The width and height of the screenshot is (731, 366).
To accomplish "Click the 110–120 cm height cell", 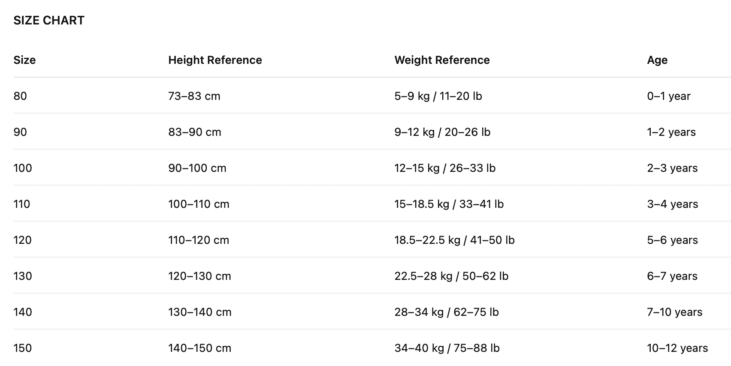I will coord(198,240).
